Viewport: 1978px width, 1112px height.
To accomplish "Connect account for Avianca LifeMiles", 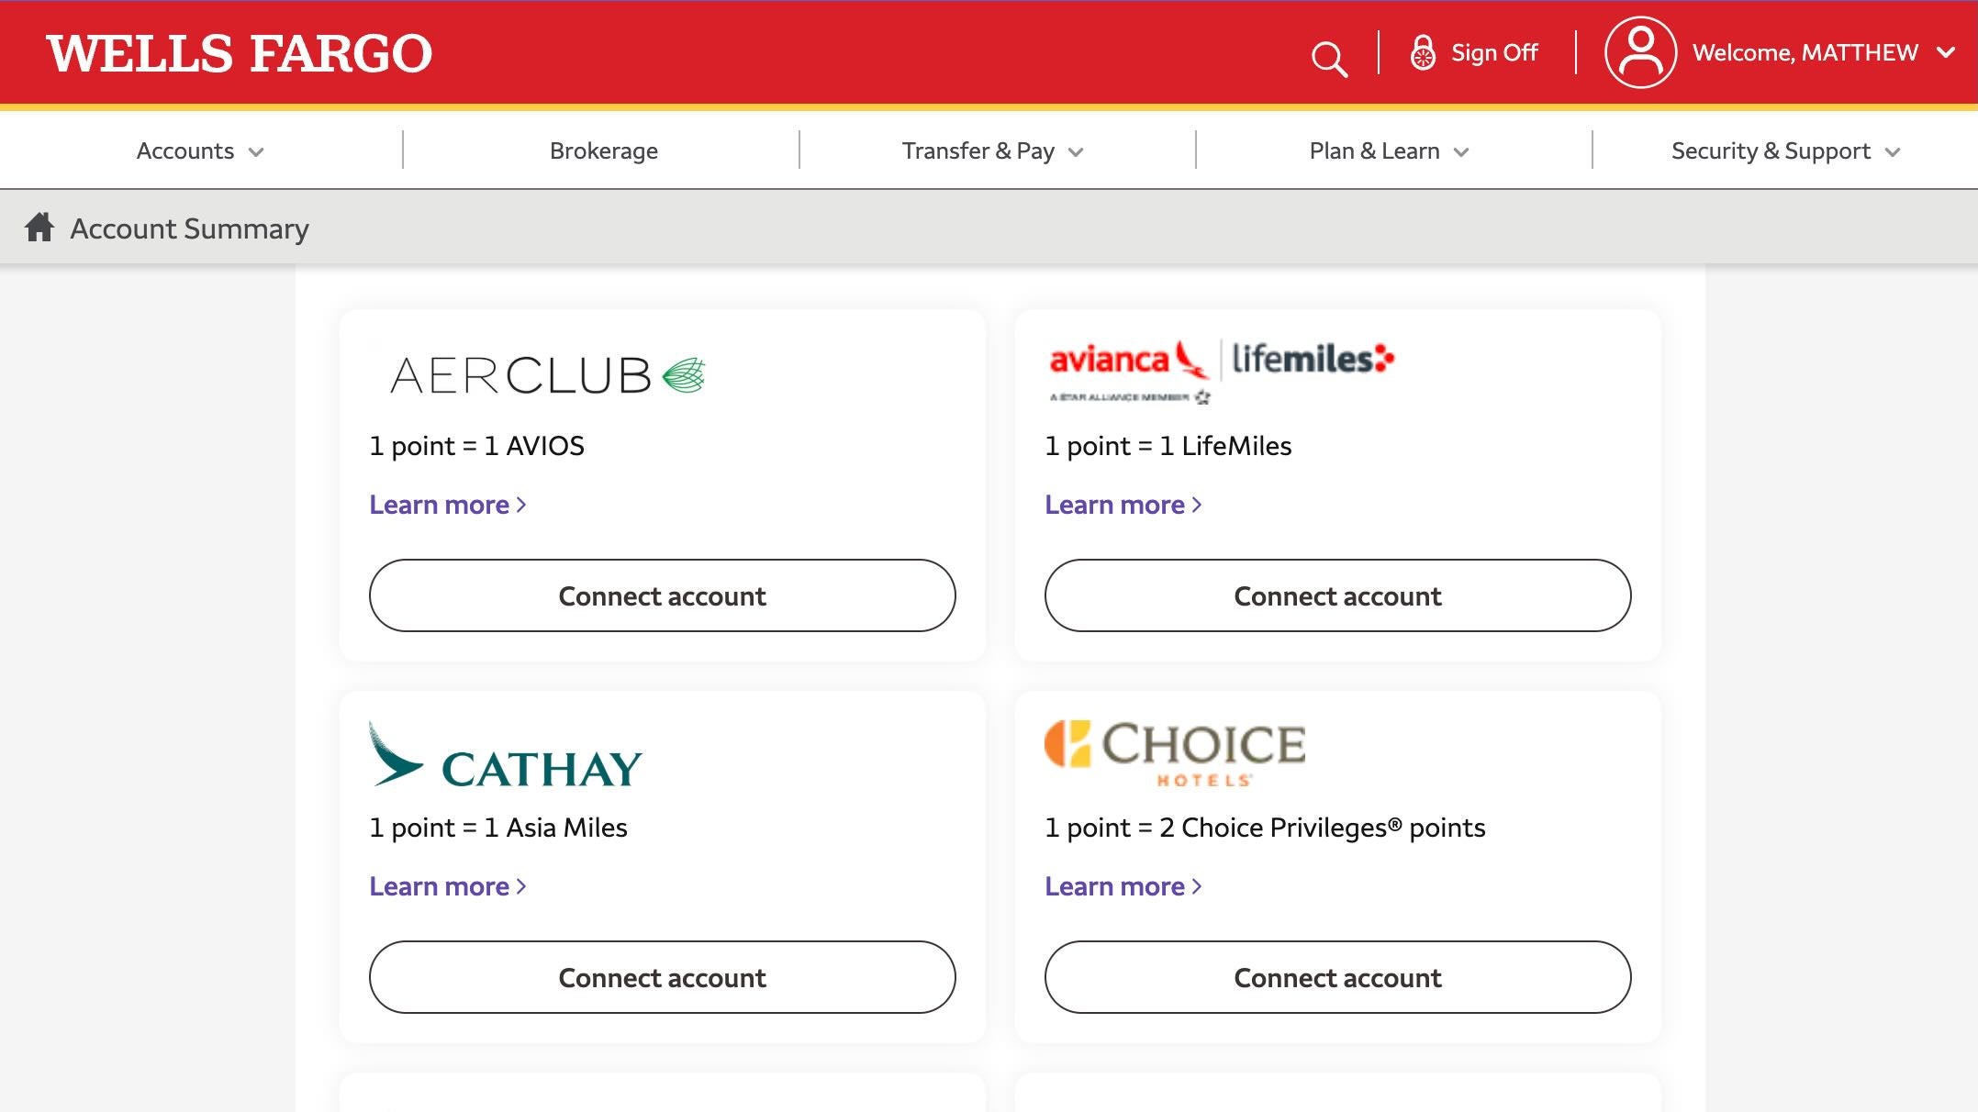I will coord(1337,595).
